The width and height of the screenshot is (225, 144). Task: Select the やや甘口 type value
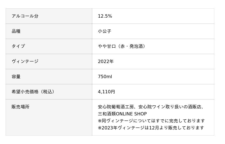pyautogui.click(x=107, y=47)
